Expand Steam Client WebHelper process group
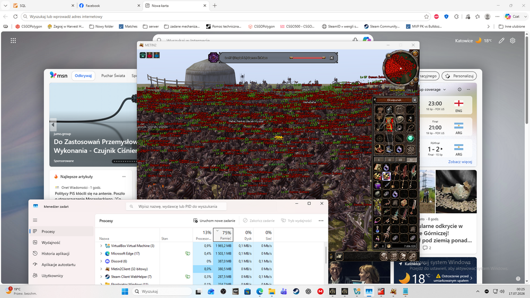The width and height of the screenshot is (530, 298). click(101, 277)
